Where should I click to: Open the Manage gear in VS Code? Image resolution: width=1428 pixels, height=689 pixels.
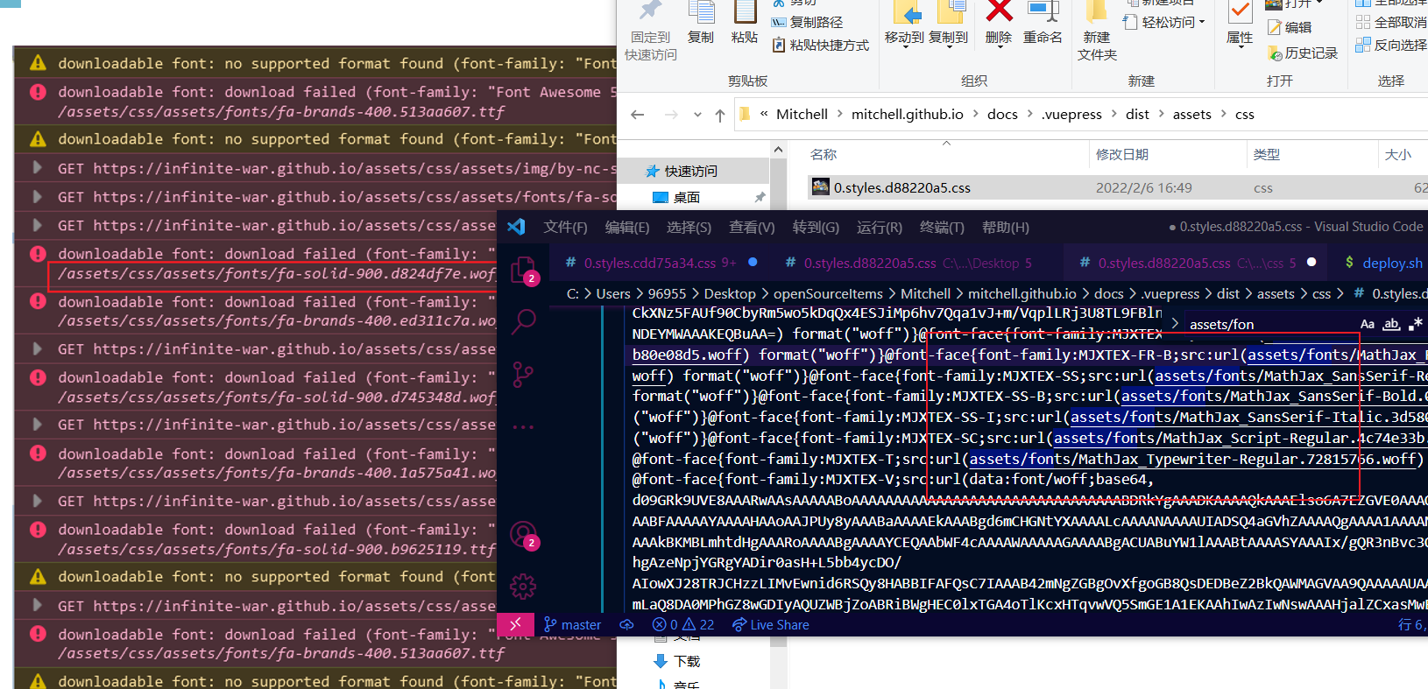point(523,586)
